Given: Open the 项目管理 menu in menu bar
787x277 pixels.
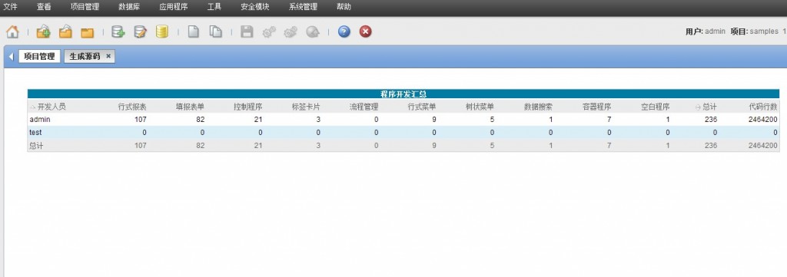Looking at the screenshot, I should click(85, 7).
